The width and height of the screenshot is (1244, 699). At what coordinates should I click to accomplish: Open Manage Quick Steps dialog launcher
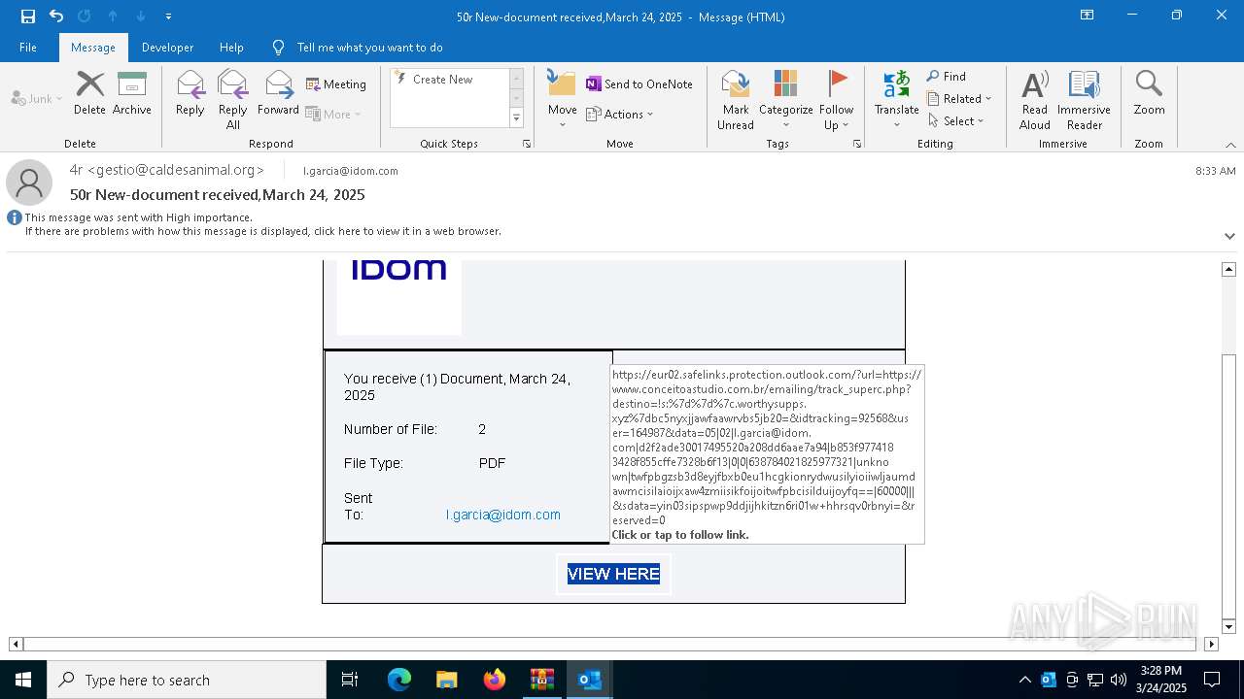tap(527, 144)
